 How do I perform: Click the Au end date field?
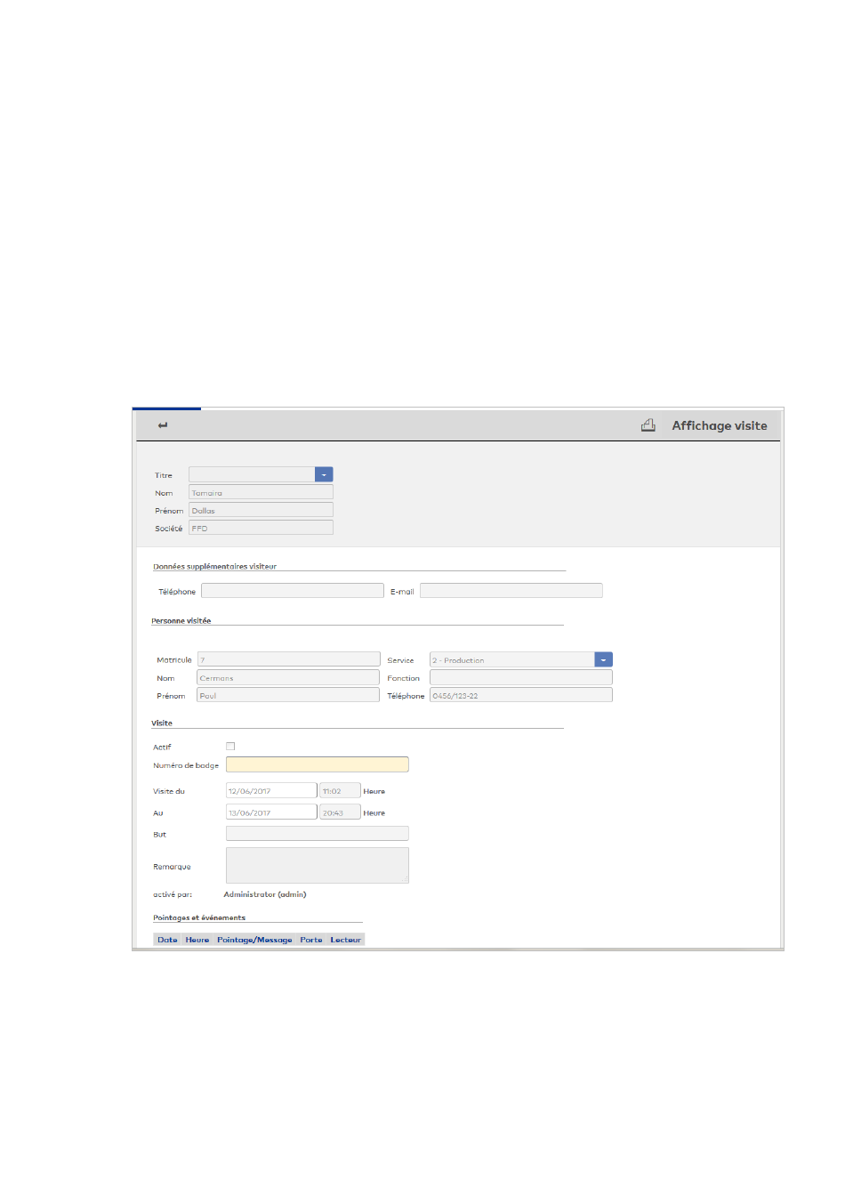tap(271, 812)
